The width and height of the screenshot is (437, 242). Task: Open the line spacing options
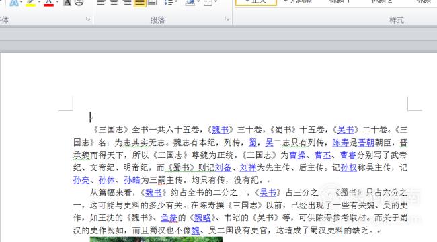(168, 3)
